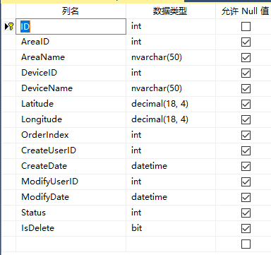Click the int data type of ID
The height and width of the screenshot is (255, 271).
click(x=171, y=26)
